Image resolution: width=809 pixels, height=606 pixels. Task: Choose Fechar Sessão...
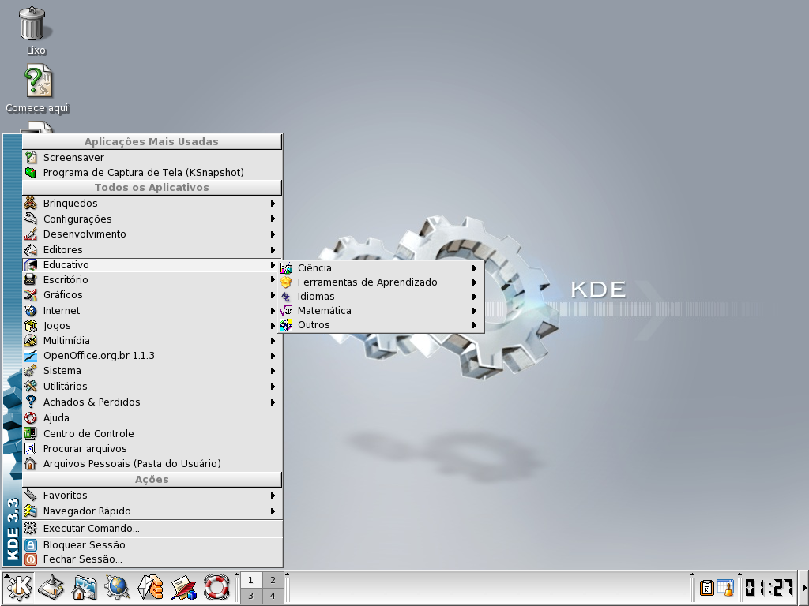point(152,559)
